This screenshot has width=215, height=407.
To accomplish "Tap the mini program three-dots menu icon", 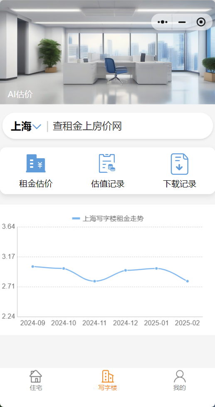I will pos(163,22).
